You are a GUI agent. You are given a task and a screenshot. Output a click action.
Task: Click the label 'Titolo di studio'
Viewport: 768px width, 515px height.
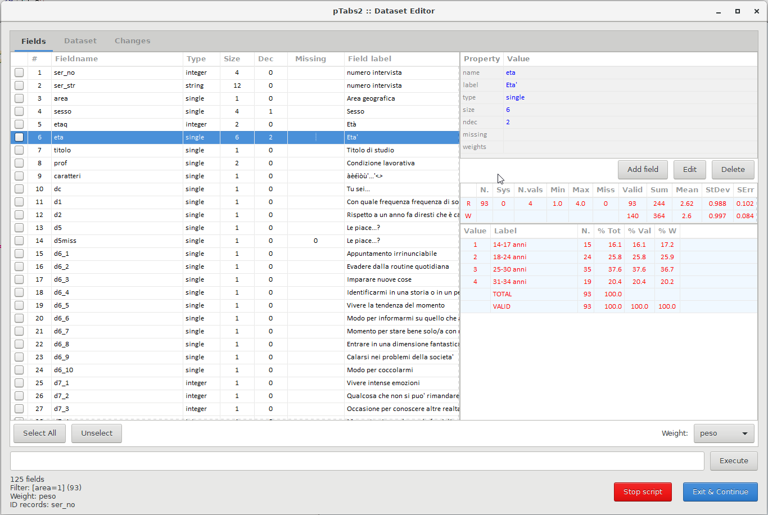(x=370, y=150)
